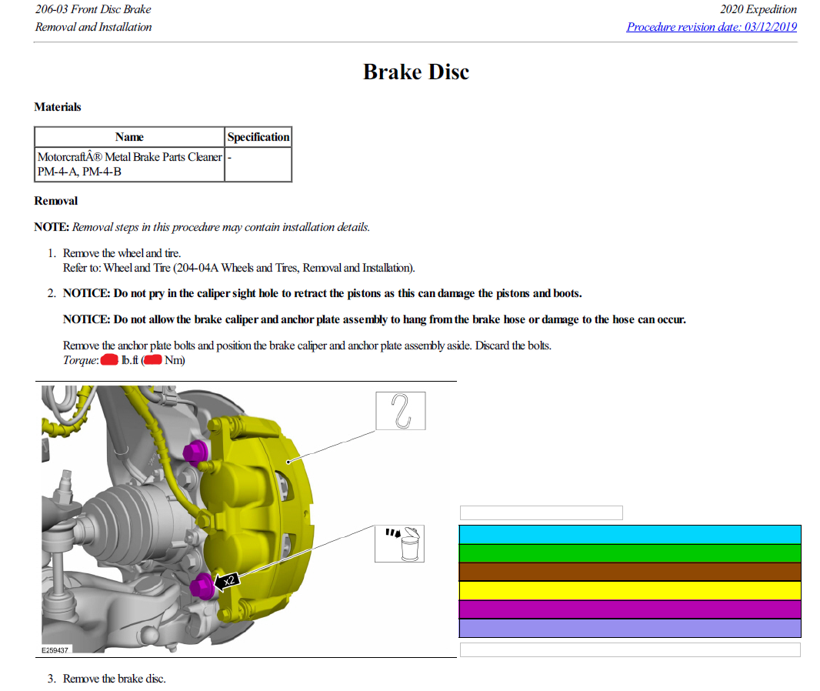Click the hook symbol icon in the diagram
This screenshot has height=691, width=820.
[400, 411]
